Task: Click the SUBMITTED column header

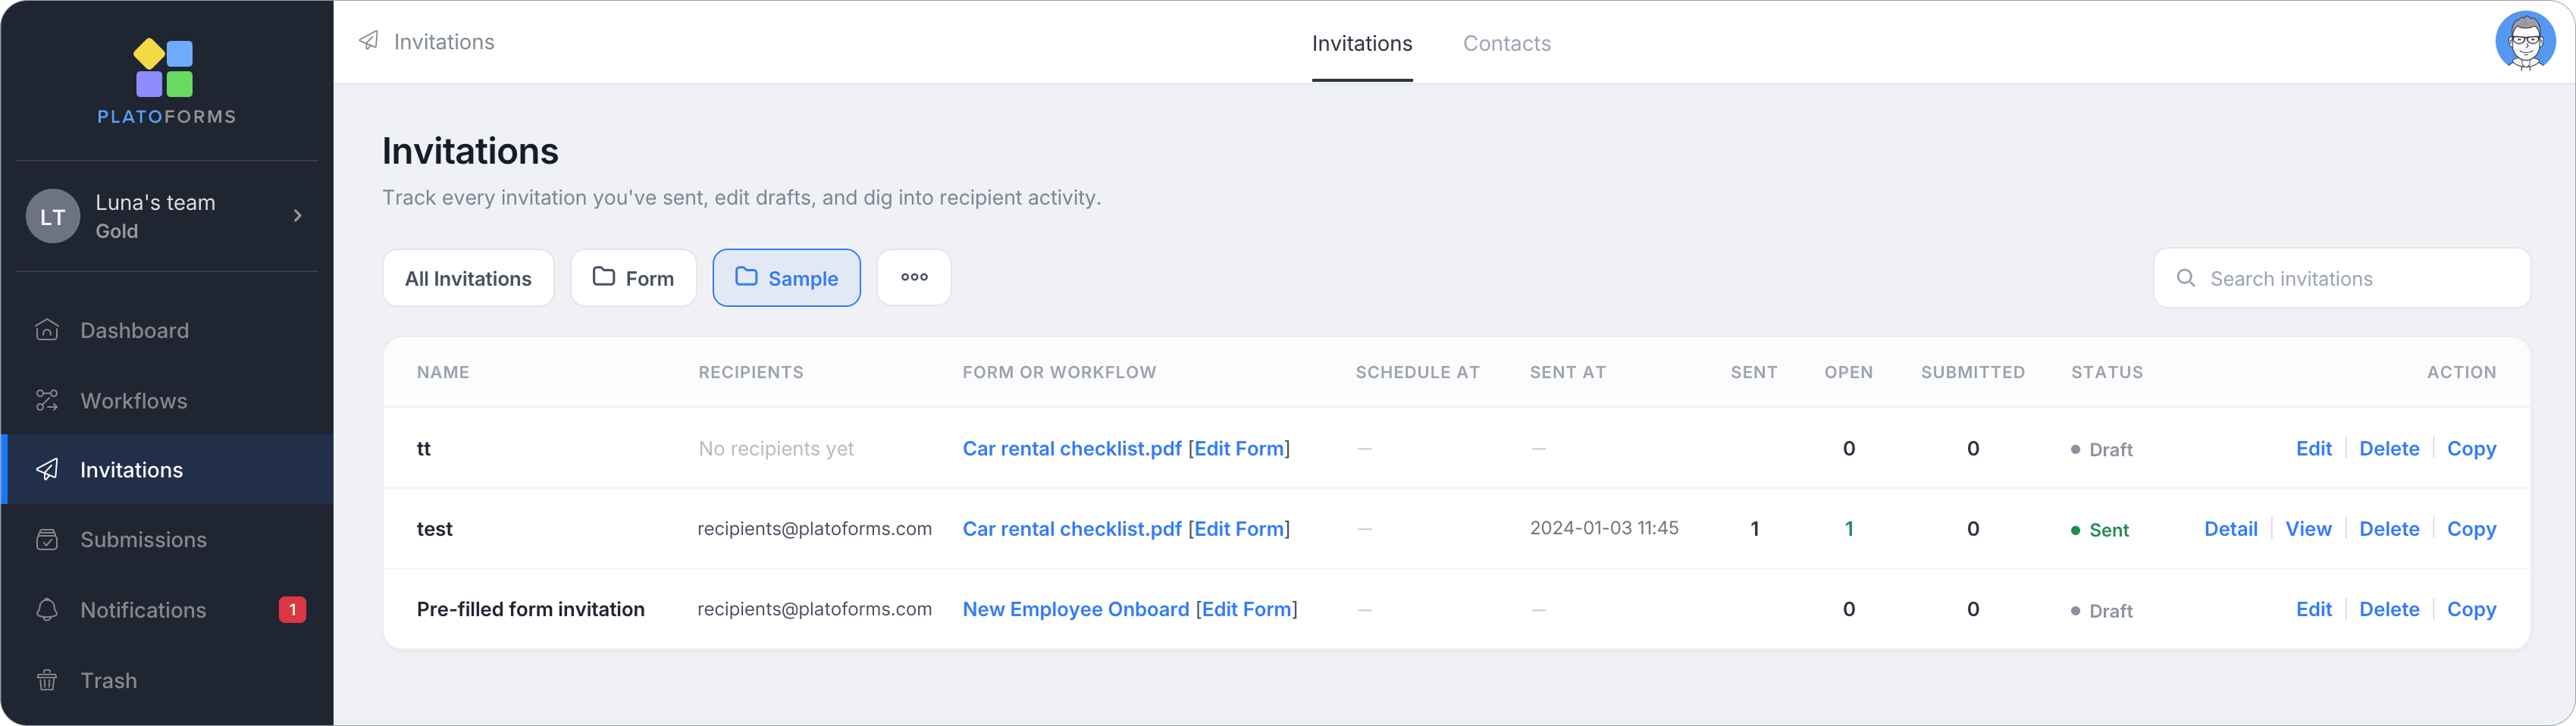Action: tap(1972, 372)
